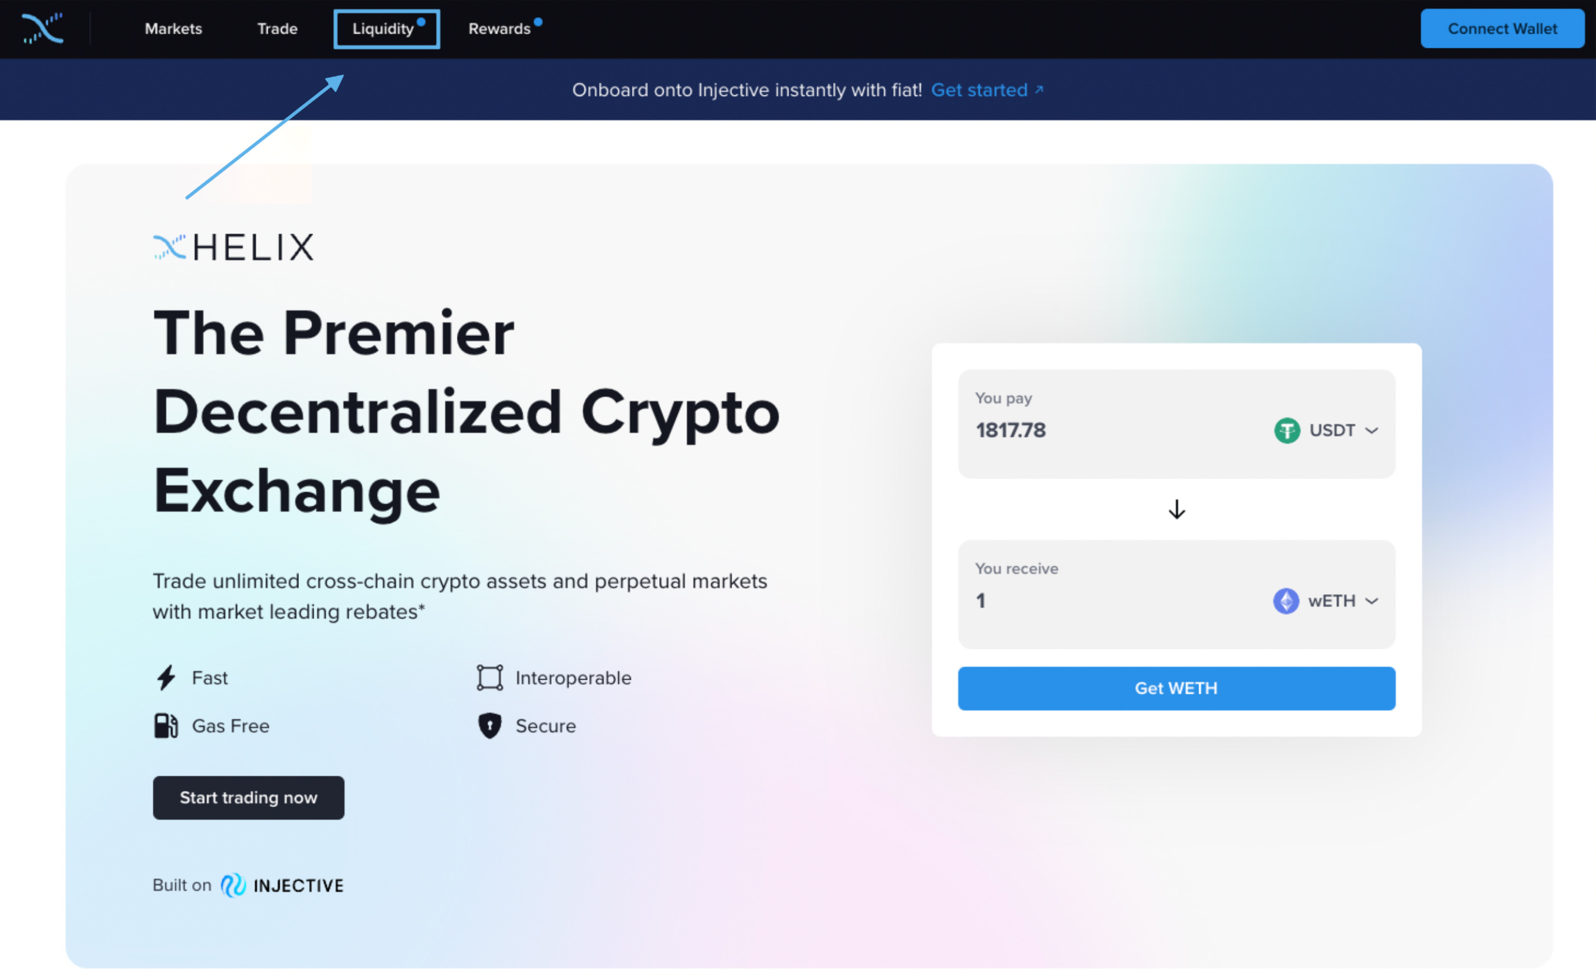Click the USDT token icon
The width and height of the screenshot is (1596, 979).
pyautogui.click(x=1285, y=430)
